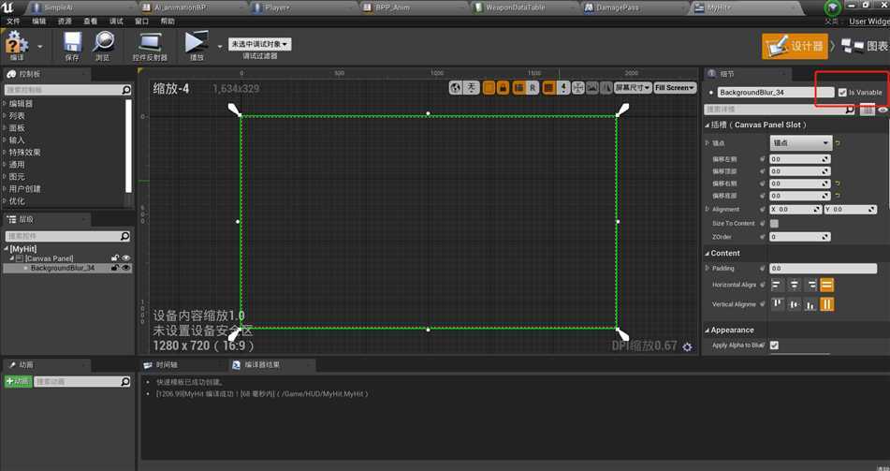Toggle visibility eye of Canvas Panel row

(126, 258)
